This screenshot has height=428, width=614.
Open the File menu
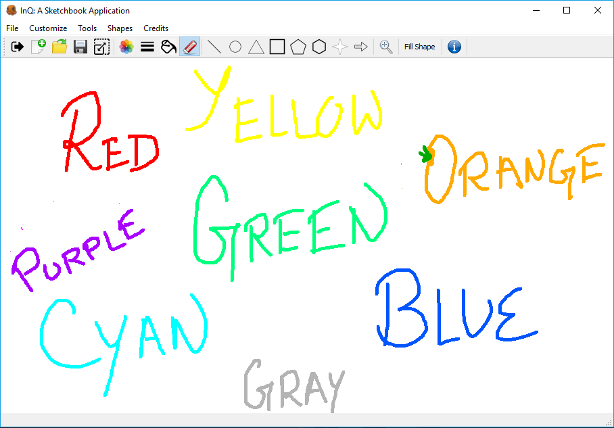(x=12, y=28)
